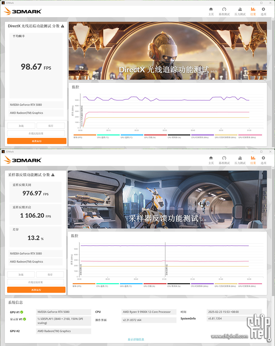
Task: Go to 基准测试 benchmarks in the sampler feedback window
Action: click(x=224, y=160)
